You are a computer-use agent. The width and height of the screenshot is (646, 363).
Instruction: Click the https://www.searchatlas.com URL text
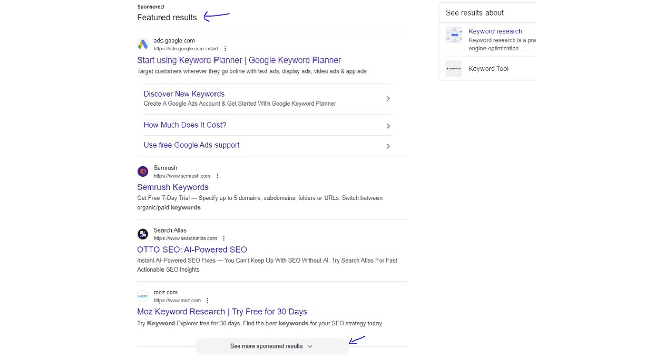pos(185,238)
